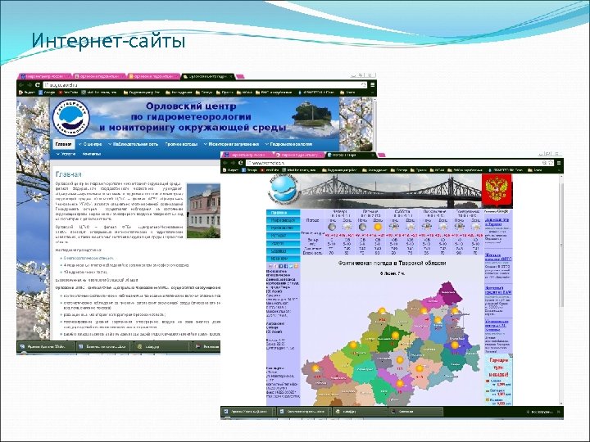Viewport: 590px width, 442px height.
Task: Reload the Orel center page in back window
Action: point(37,85)
